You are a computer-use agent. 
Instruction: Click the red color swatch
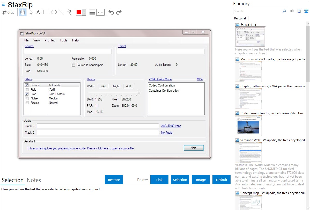pos(79,12)
